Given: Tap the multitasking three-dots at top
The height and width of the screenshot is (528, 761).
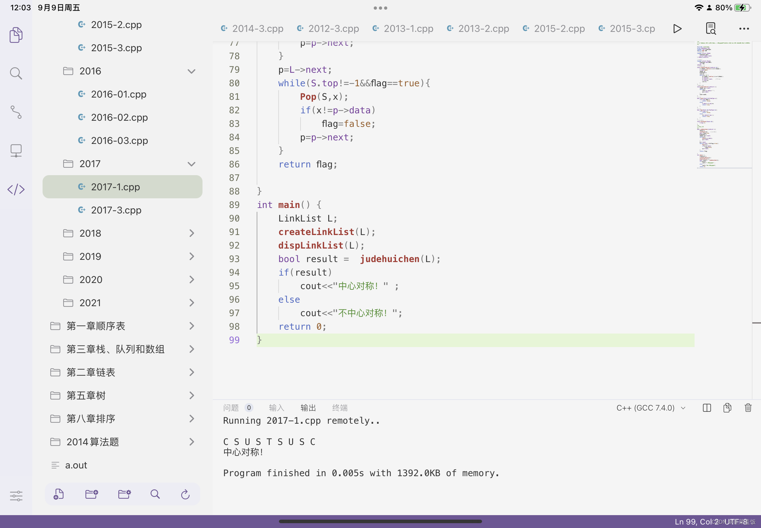Looking at the screenshot, I should pyautogui.click(x=380, y=8).
